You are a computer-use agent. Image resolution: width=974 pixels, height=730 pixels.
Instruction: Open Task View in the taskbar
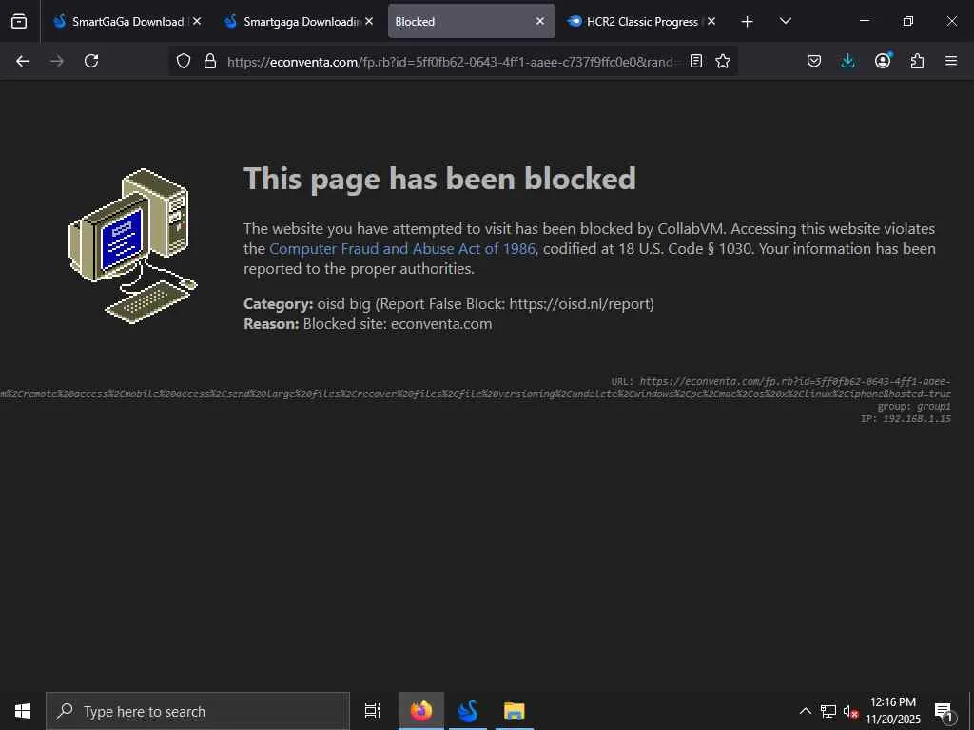coord(373,711)
